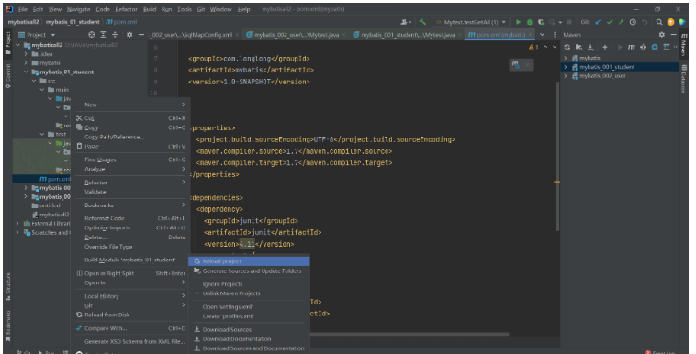Click Unlink Maven Projects entry
696x354 pixels.
[231, 293]
